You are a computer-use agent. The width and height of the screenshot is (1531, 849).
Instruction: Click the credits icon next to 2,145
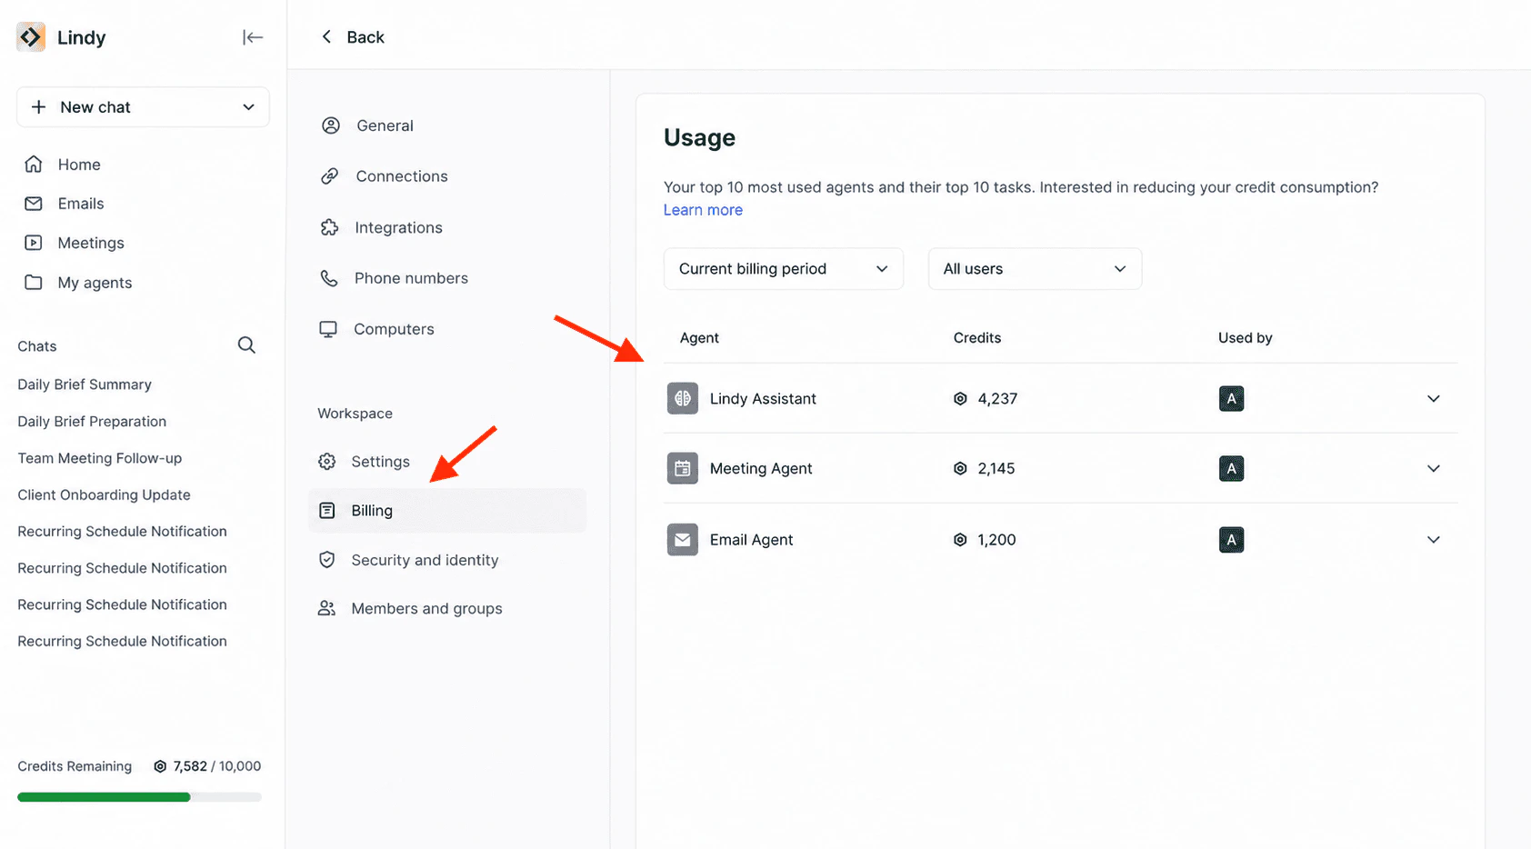click(x=960, y=469)
